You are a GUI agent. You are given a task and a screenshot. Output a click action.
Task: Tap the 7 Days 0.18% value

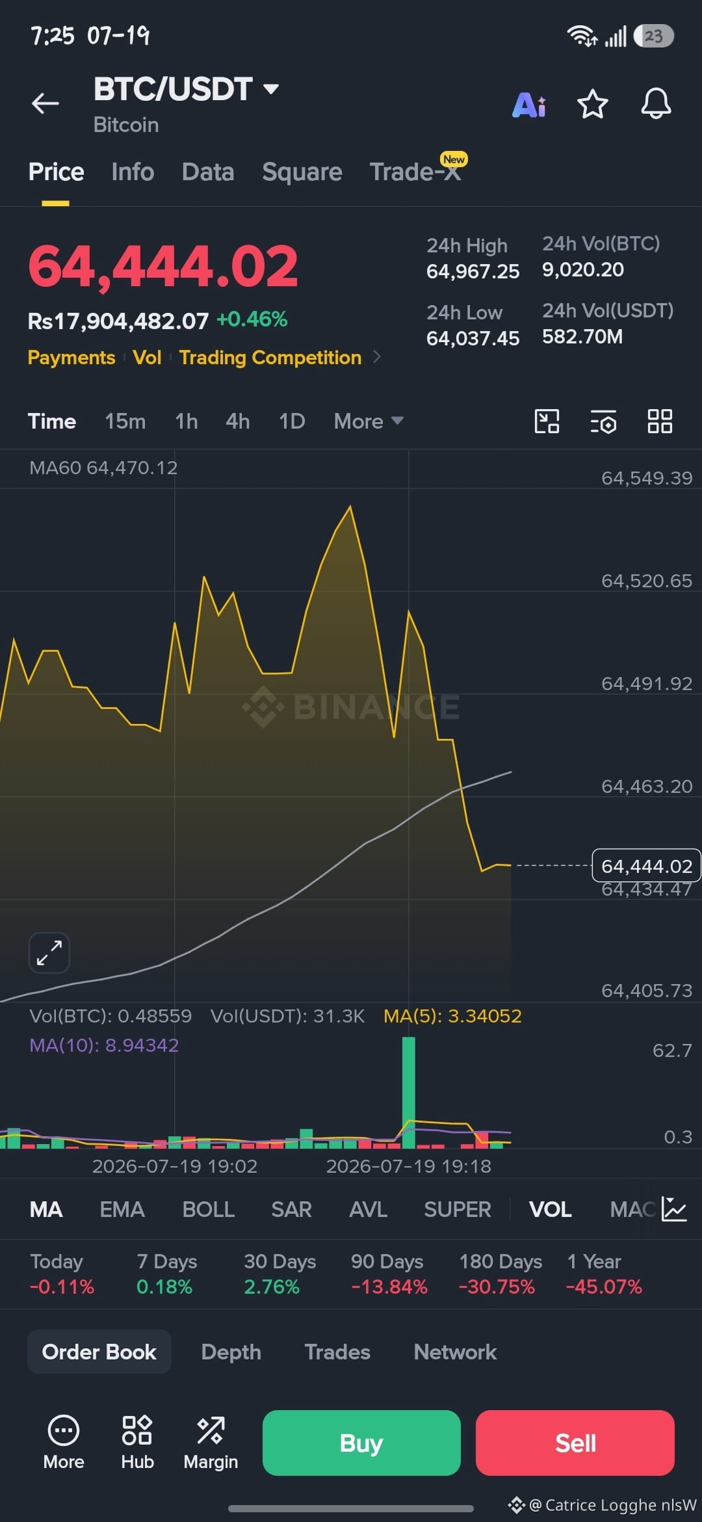(x=164, y=1287)
